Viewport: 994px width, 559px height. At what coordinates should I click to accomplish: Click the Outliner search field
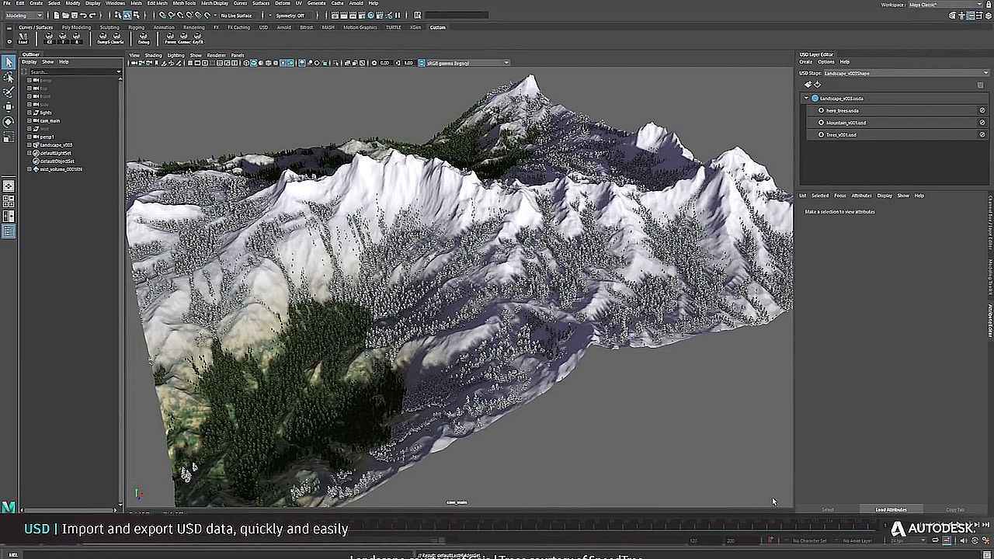coord(71,72)
